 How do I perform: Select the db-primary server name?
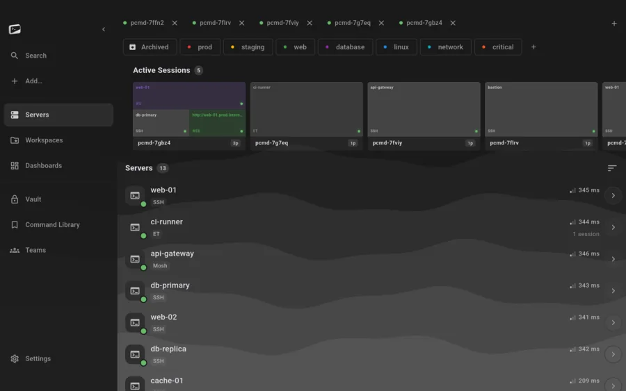(170, 285)
